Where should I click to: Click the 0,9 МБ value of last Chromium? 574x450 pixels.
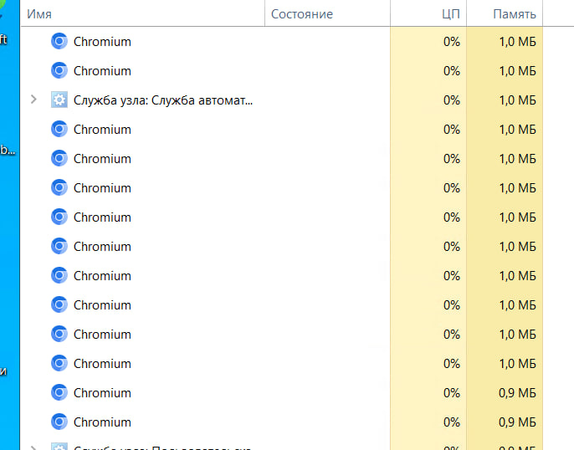pyautogui.click(x=517, y=422)
